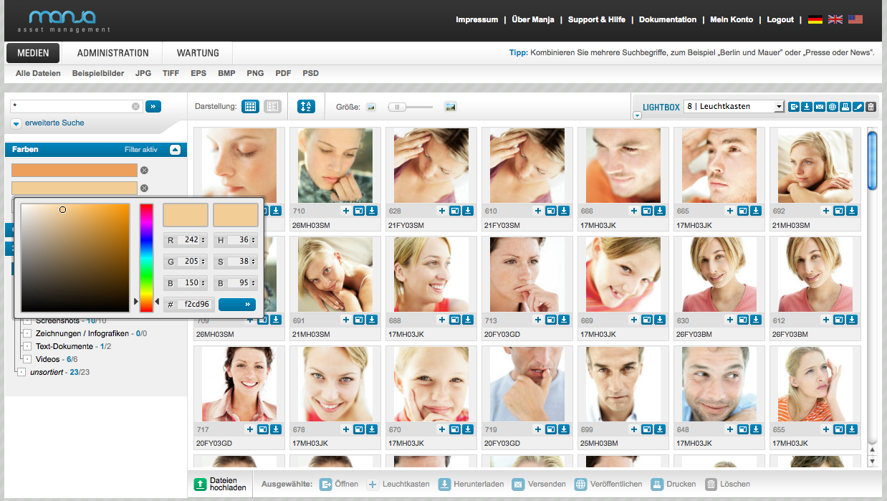
Task: Open the Support & Hilfe link
Action: point(595,20)
